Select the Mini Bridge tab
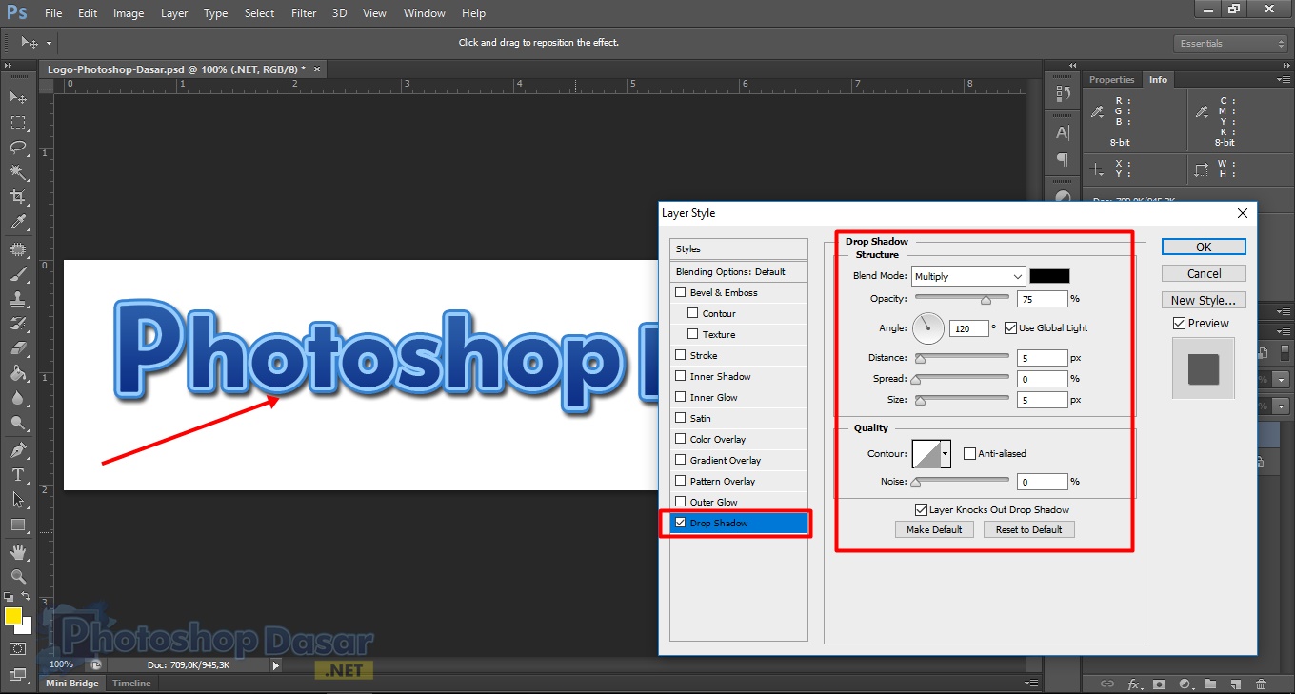Viewport: 1295px width, 694px height. click(72, 684)
